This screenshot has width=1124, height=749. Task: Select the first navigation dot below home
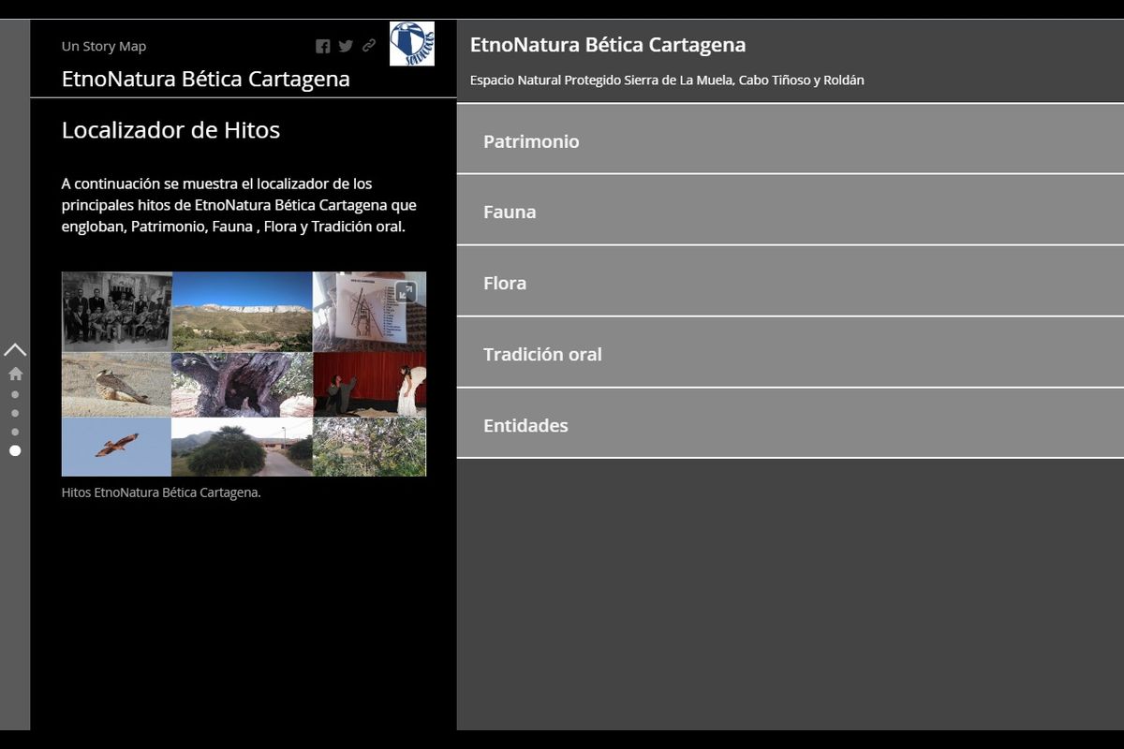coord(15,394)
